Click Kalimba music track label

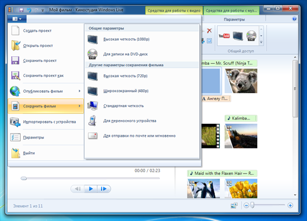pyautogui.click(x=241, y=118)
